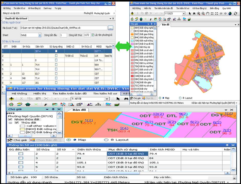Screen dimensions: 241x184
Task: Click the yellow Add Data plus icon in front window
Action: pos(12,99)
